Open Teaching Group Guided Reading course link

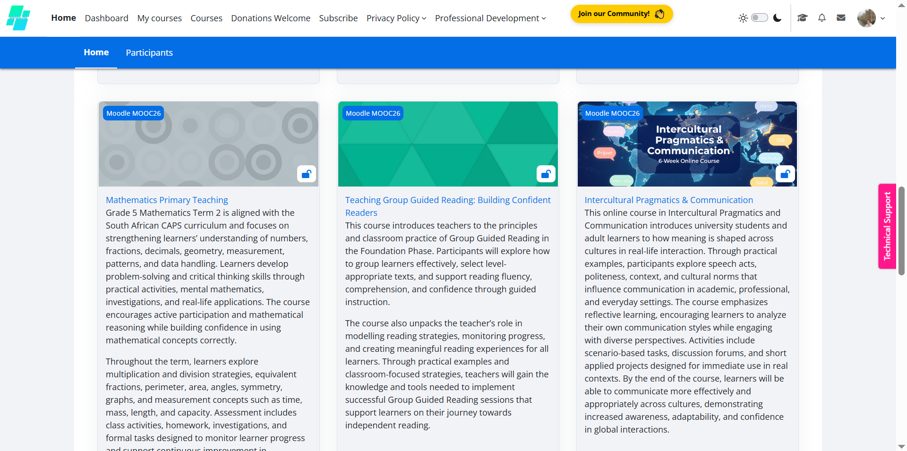point(448,206)
